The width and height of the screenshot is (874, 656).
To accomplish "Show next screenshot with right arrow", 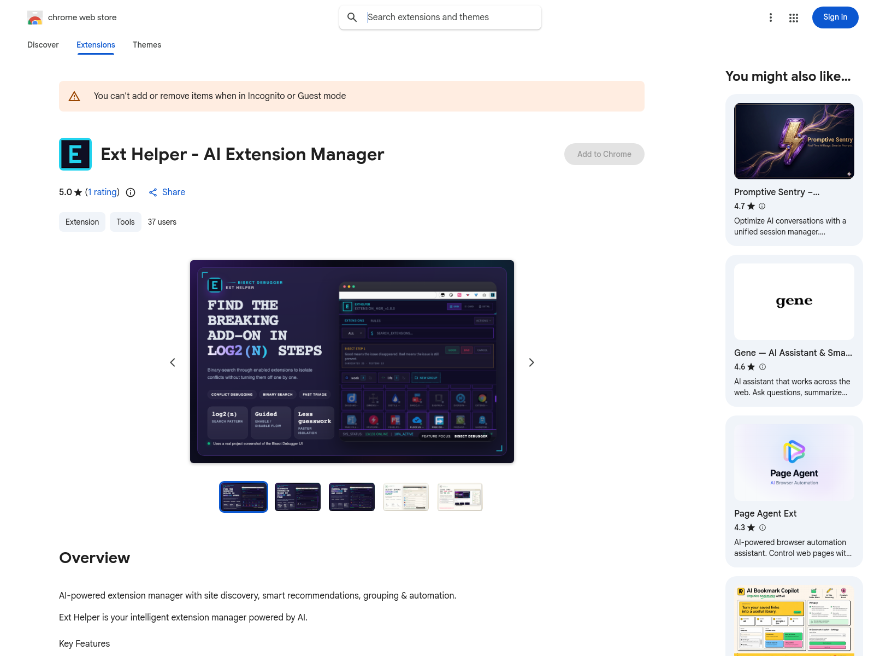I will coord(532,362).
